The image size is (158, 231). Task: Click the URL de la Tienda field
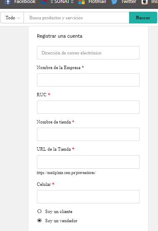click(x=88, y=162)
